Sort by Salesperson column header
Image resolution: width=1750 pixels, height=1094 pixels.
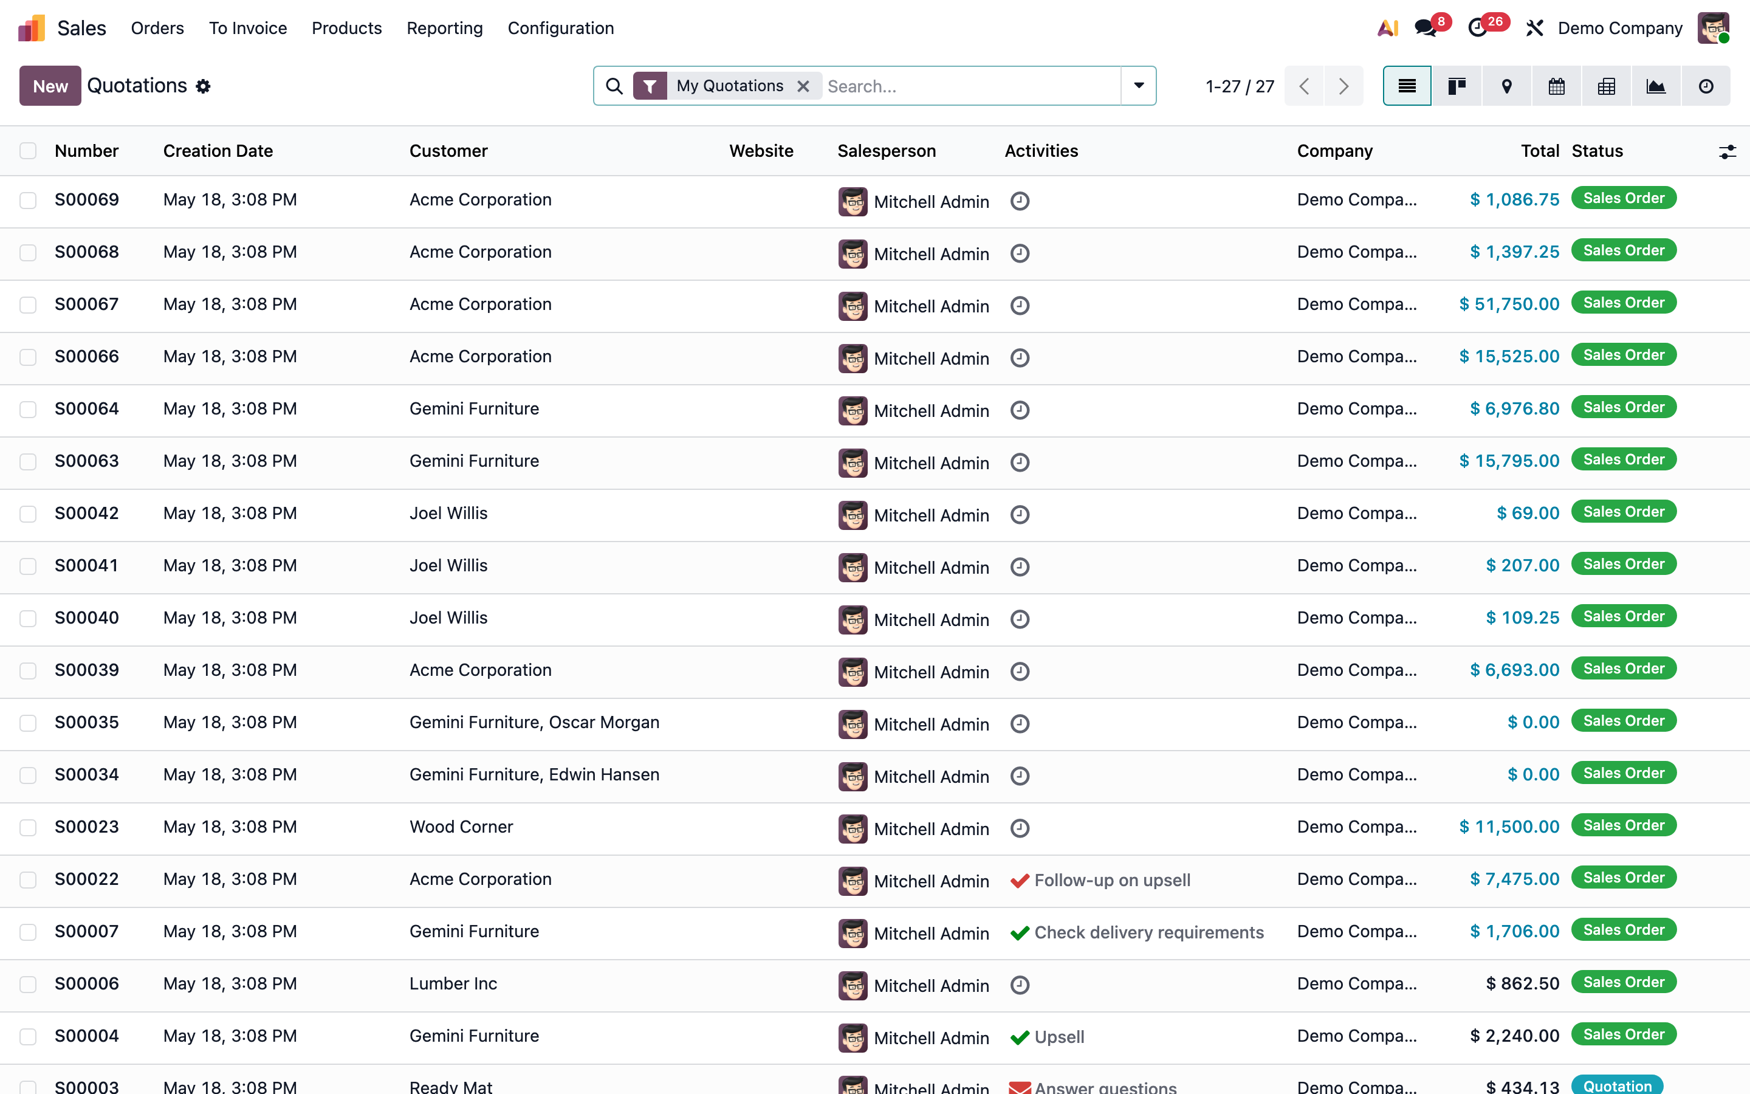[887, 151]
